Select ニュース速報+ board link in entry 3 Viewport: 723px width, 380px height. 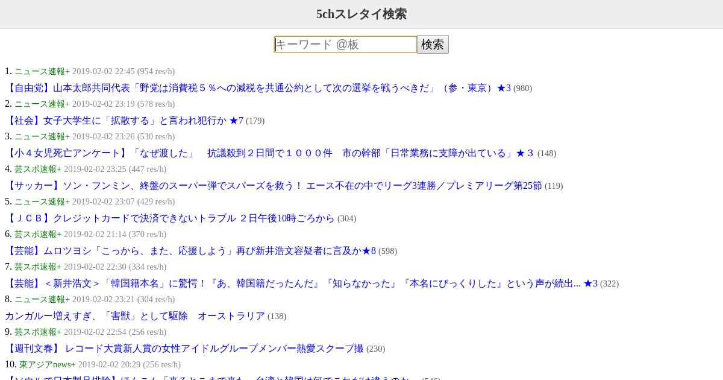pos(42,136)
